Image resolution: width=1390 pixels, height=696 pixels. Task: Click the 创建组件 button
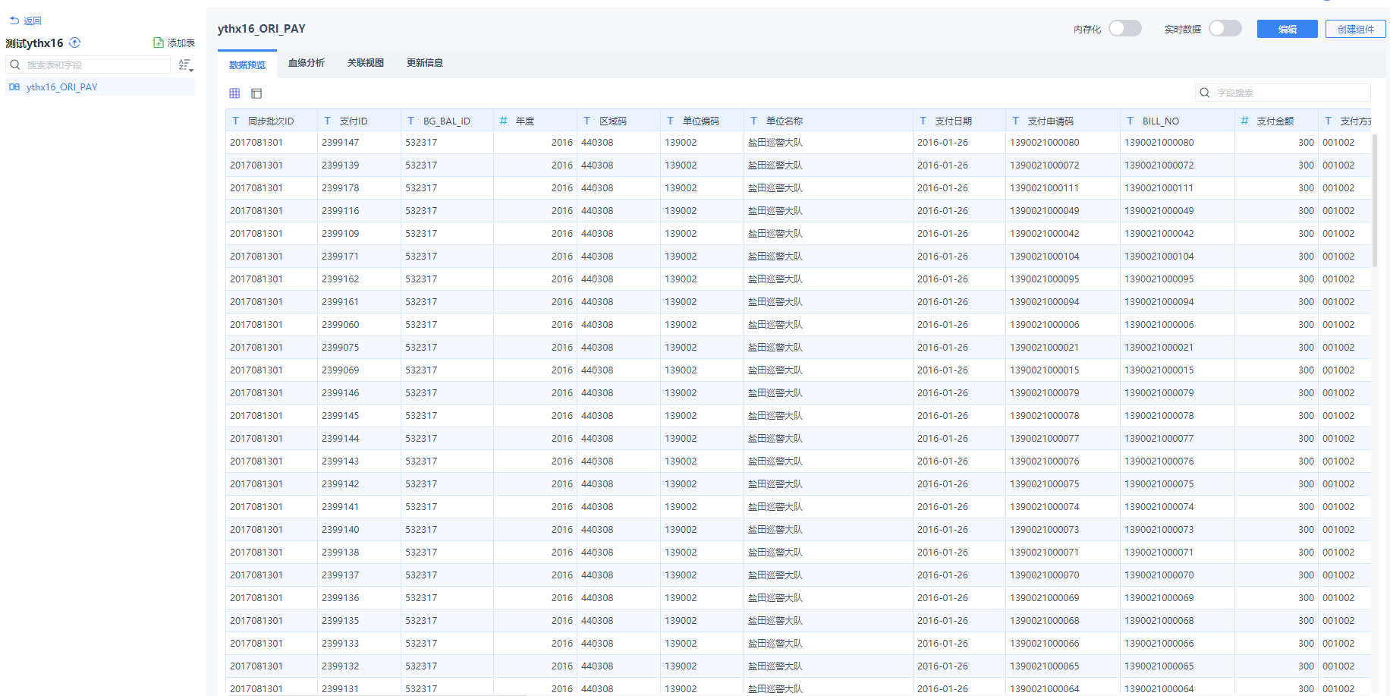pyautogui.click(x=1355, y=29)
